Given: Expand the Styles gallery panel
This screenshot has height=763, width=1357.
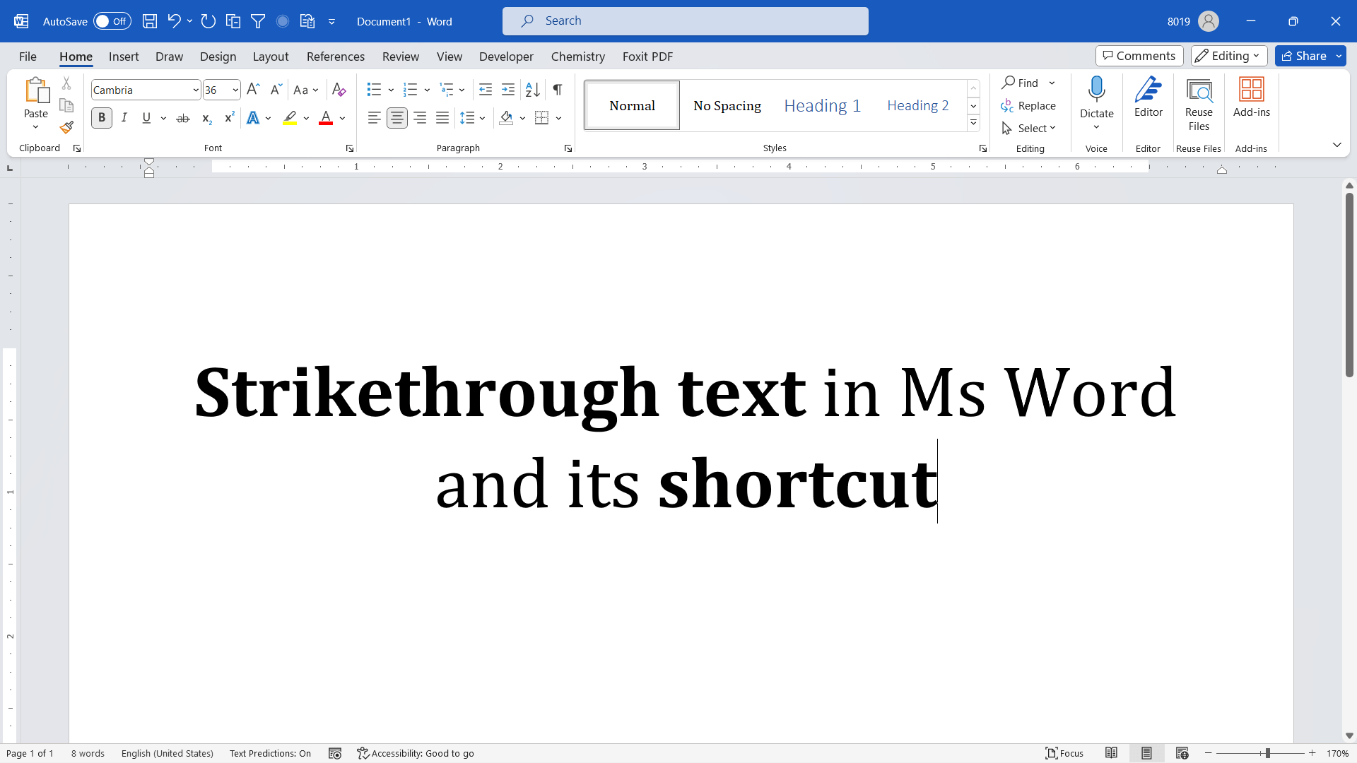Looking at the screenshot, I should [x=973, y=122].
